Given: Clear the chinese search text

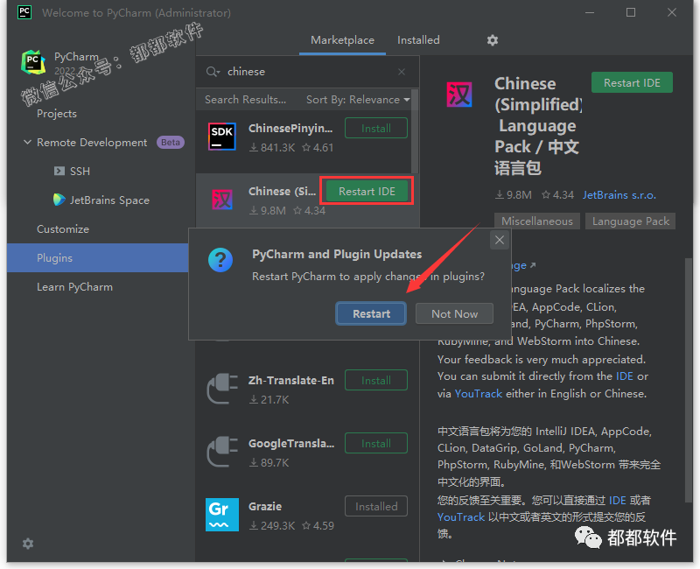Looking at the screenshot, I should (402, 72).
